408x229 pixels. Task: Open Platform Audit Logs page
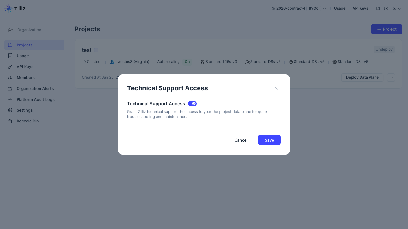(x=35, y=100)
